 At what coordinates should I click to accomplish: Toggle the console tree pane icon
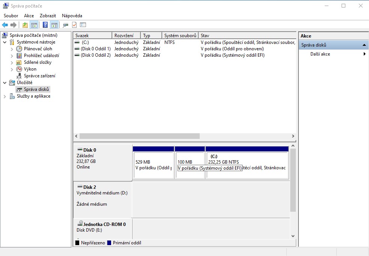pyautogui.click(x=34, y=25)
